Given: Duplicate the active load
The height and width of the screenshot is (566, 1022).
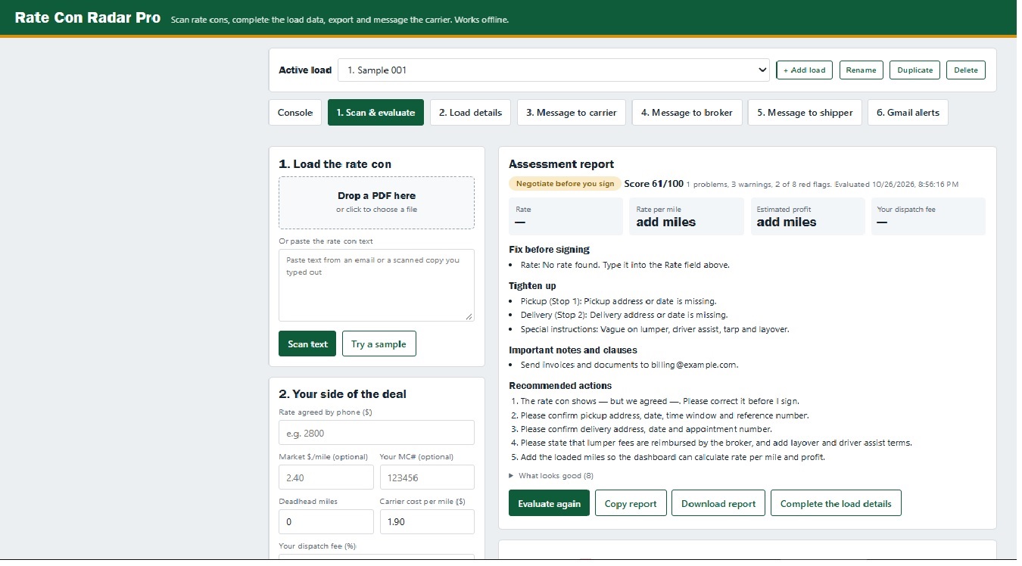Looking at the screenshot, I should point(915,70).
